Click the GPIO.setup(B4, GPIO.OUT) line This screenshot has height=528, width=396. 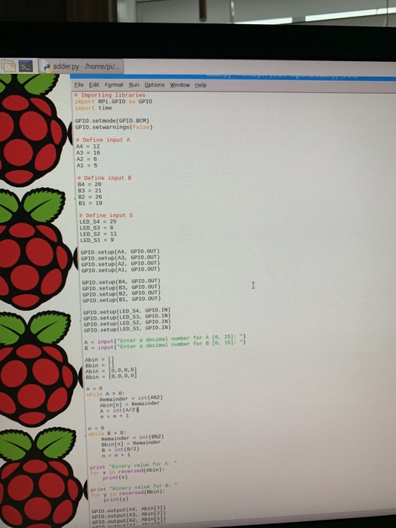[121, 281]
